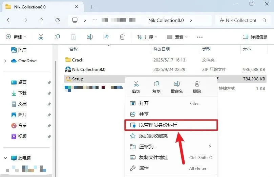
Task: Choose 复制文件地址 from the context menu
Action: coord(171,157)
